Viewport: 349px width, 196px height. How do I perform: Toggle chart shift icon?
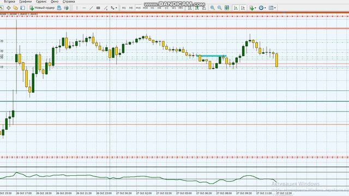pos(243,8)
